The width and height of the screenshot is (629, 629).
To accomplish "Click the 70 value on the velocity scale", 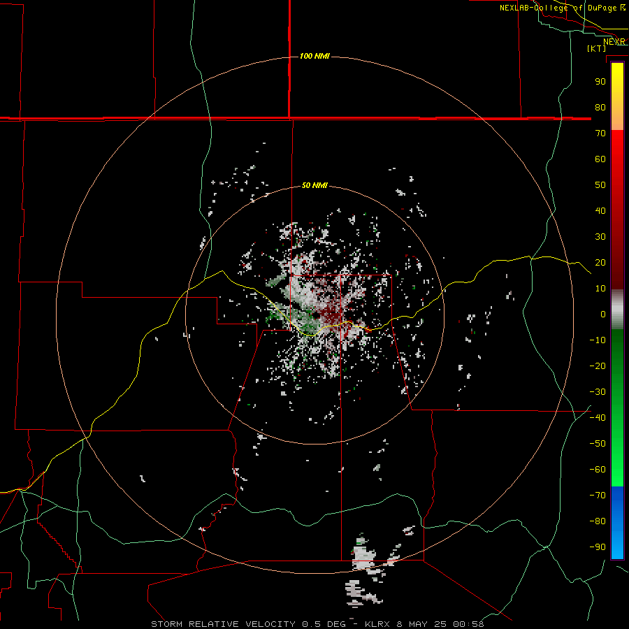I will (x=600, y=133).
